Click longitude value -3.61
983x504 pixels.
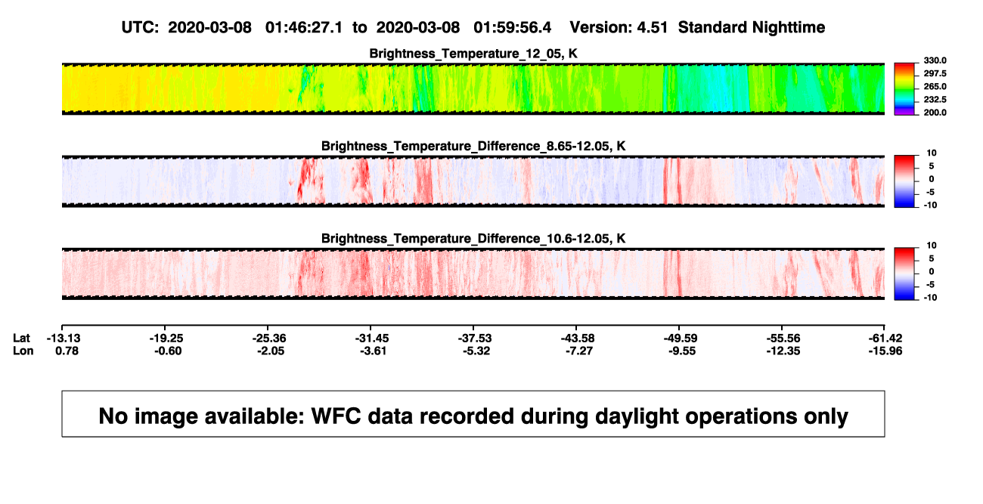[373, 351]
